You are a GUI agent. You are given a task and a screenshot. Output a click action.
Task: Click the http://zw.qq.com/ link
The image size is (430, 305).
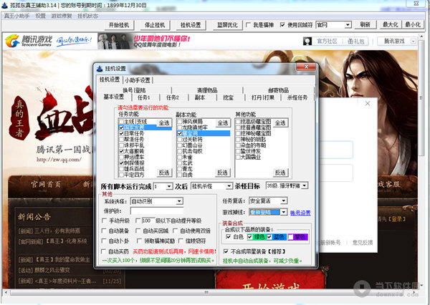pyautogui.click(x=59, y=159)
